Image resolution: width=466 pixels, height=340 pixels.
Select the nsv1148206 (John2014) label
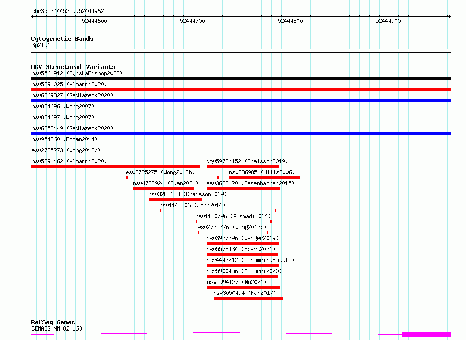click(192, 205)
